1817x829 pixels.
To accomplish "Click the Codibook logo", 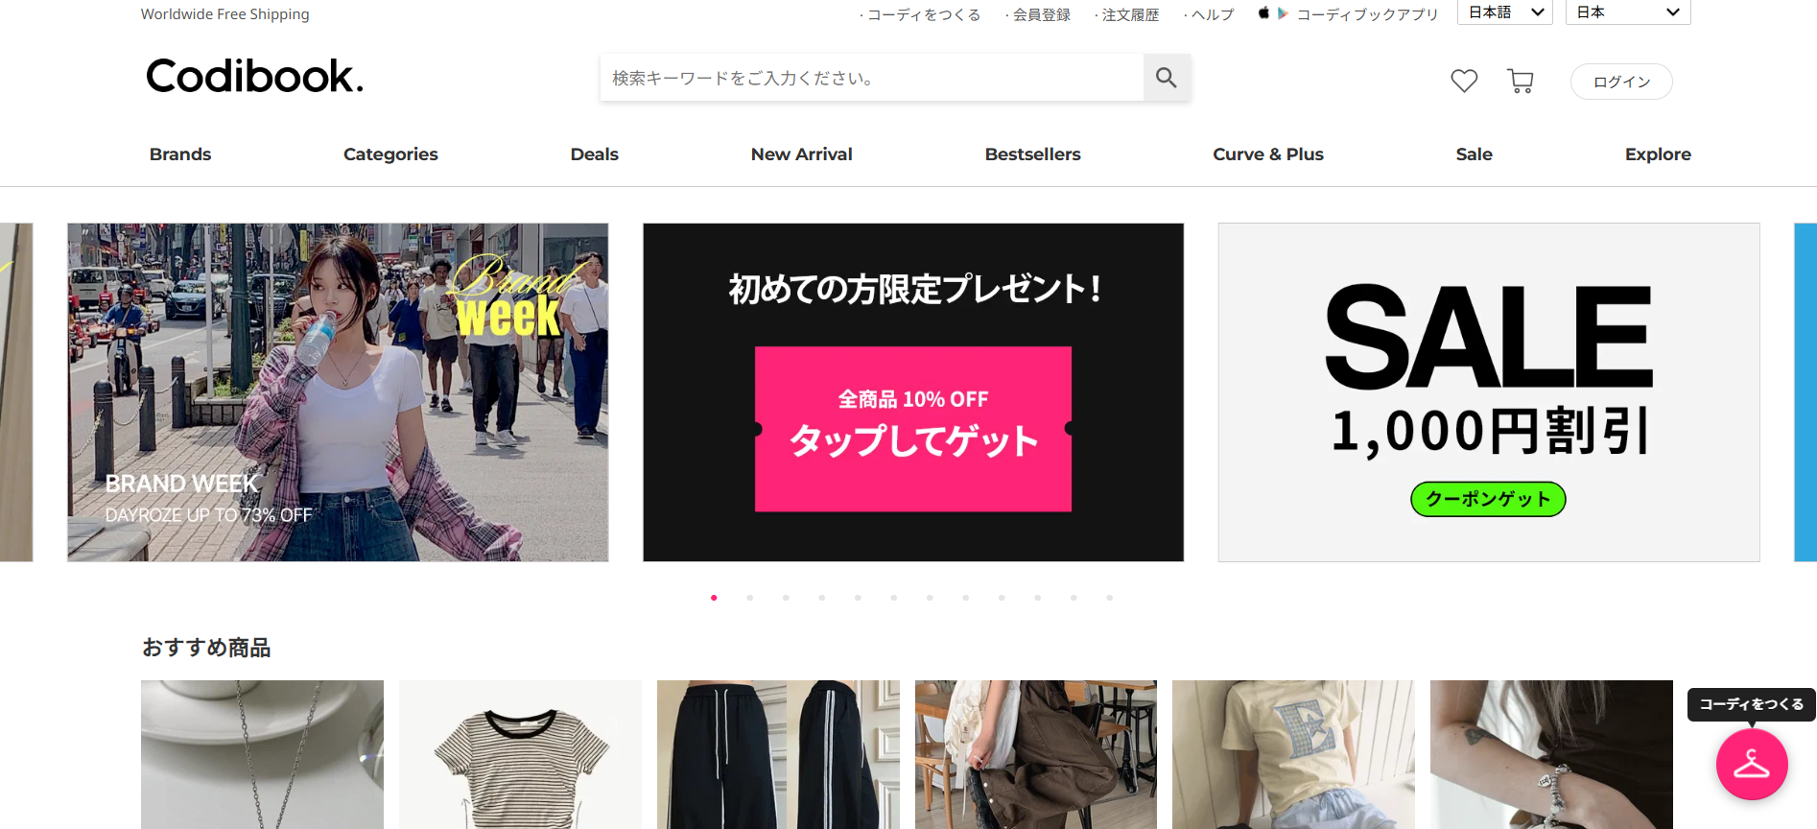I will (254, 77).
